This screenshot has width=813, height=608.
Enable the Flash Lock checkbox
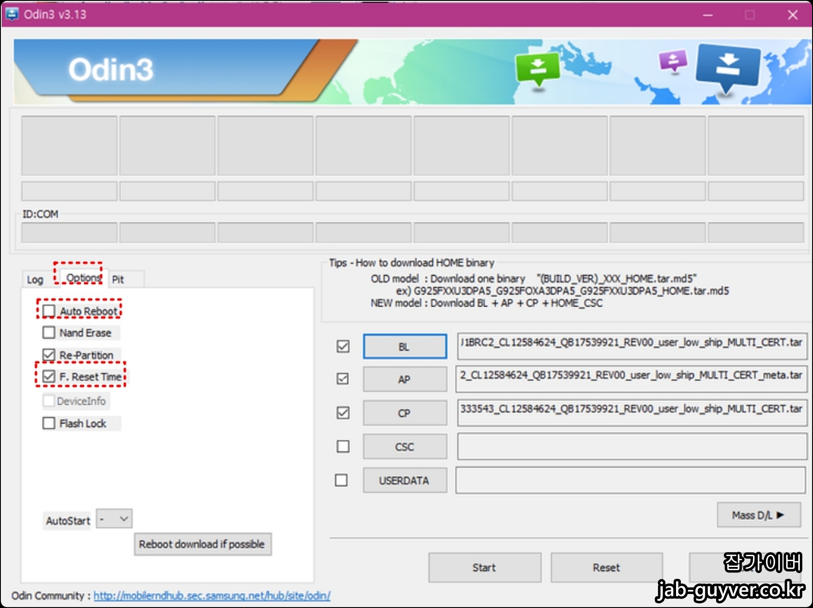[x=49, y=423]
